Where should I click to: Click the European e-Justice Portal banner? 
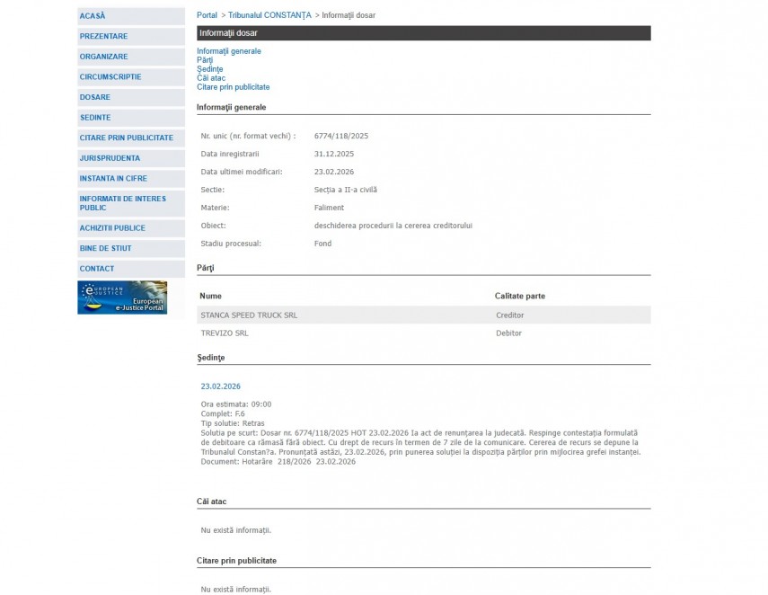tap(122, 297)
